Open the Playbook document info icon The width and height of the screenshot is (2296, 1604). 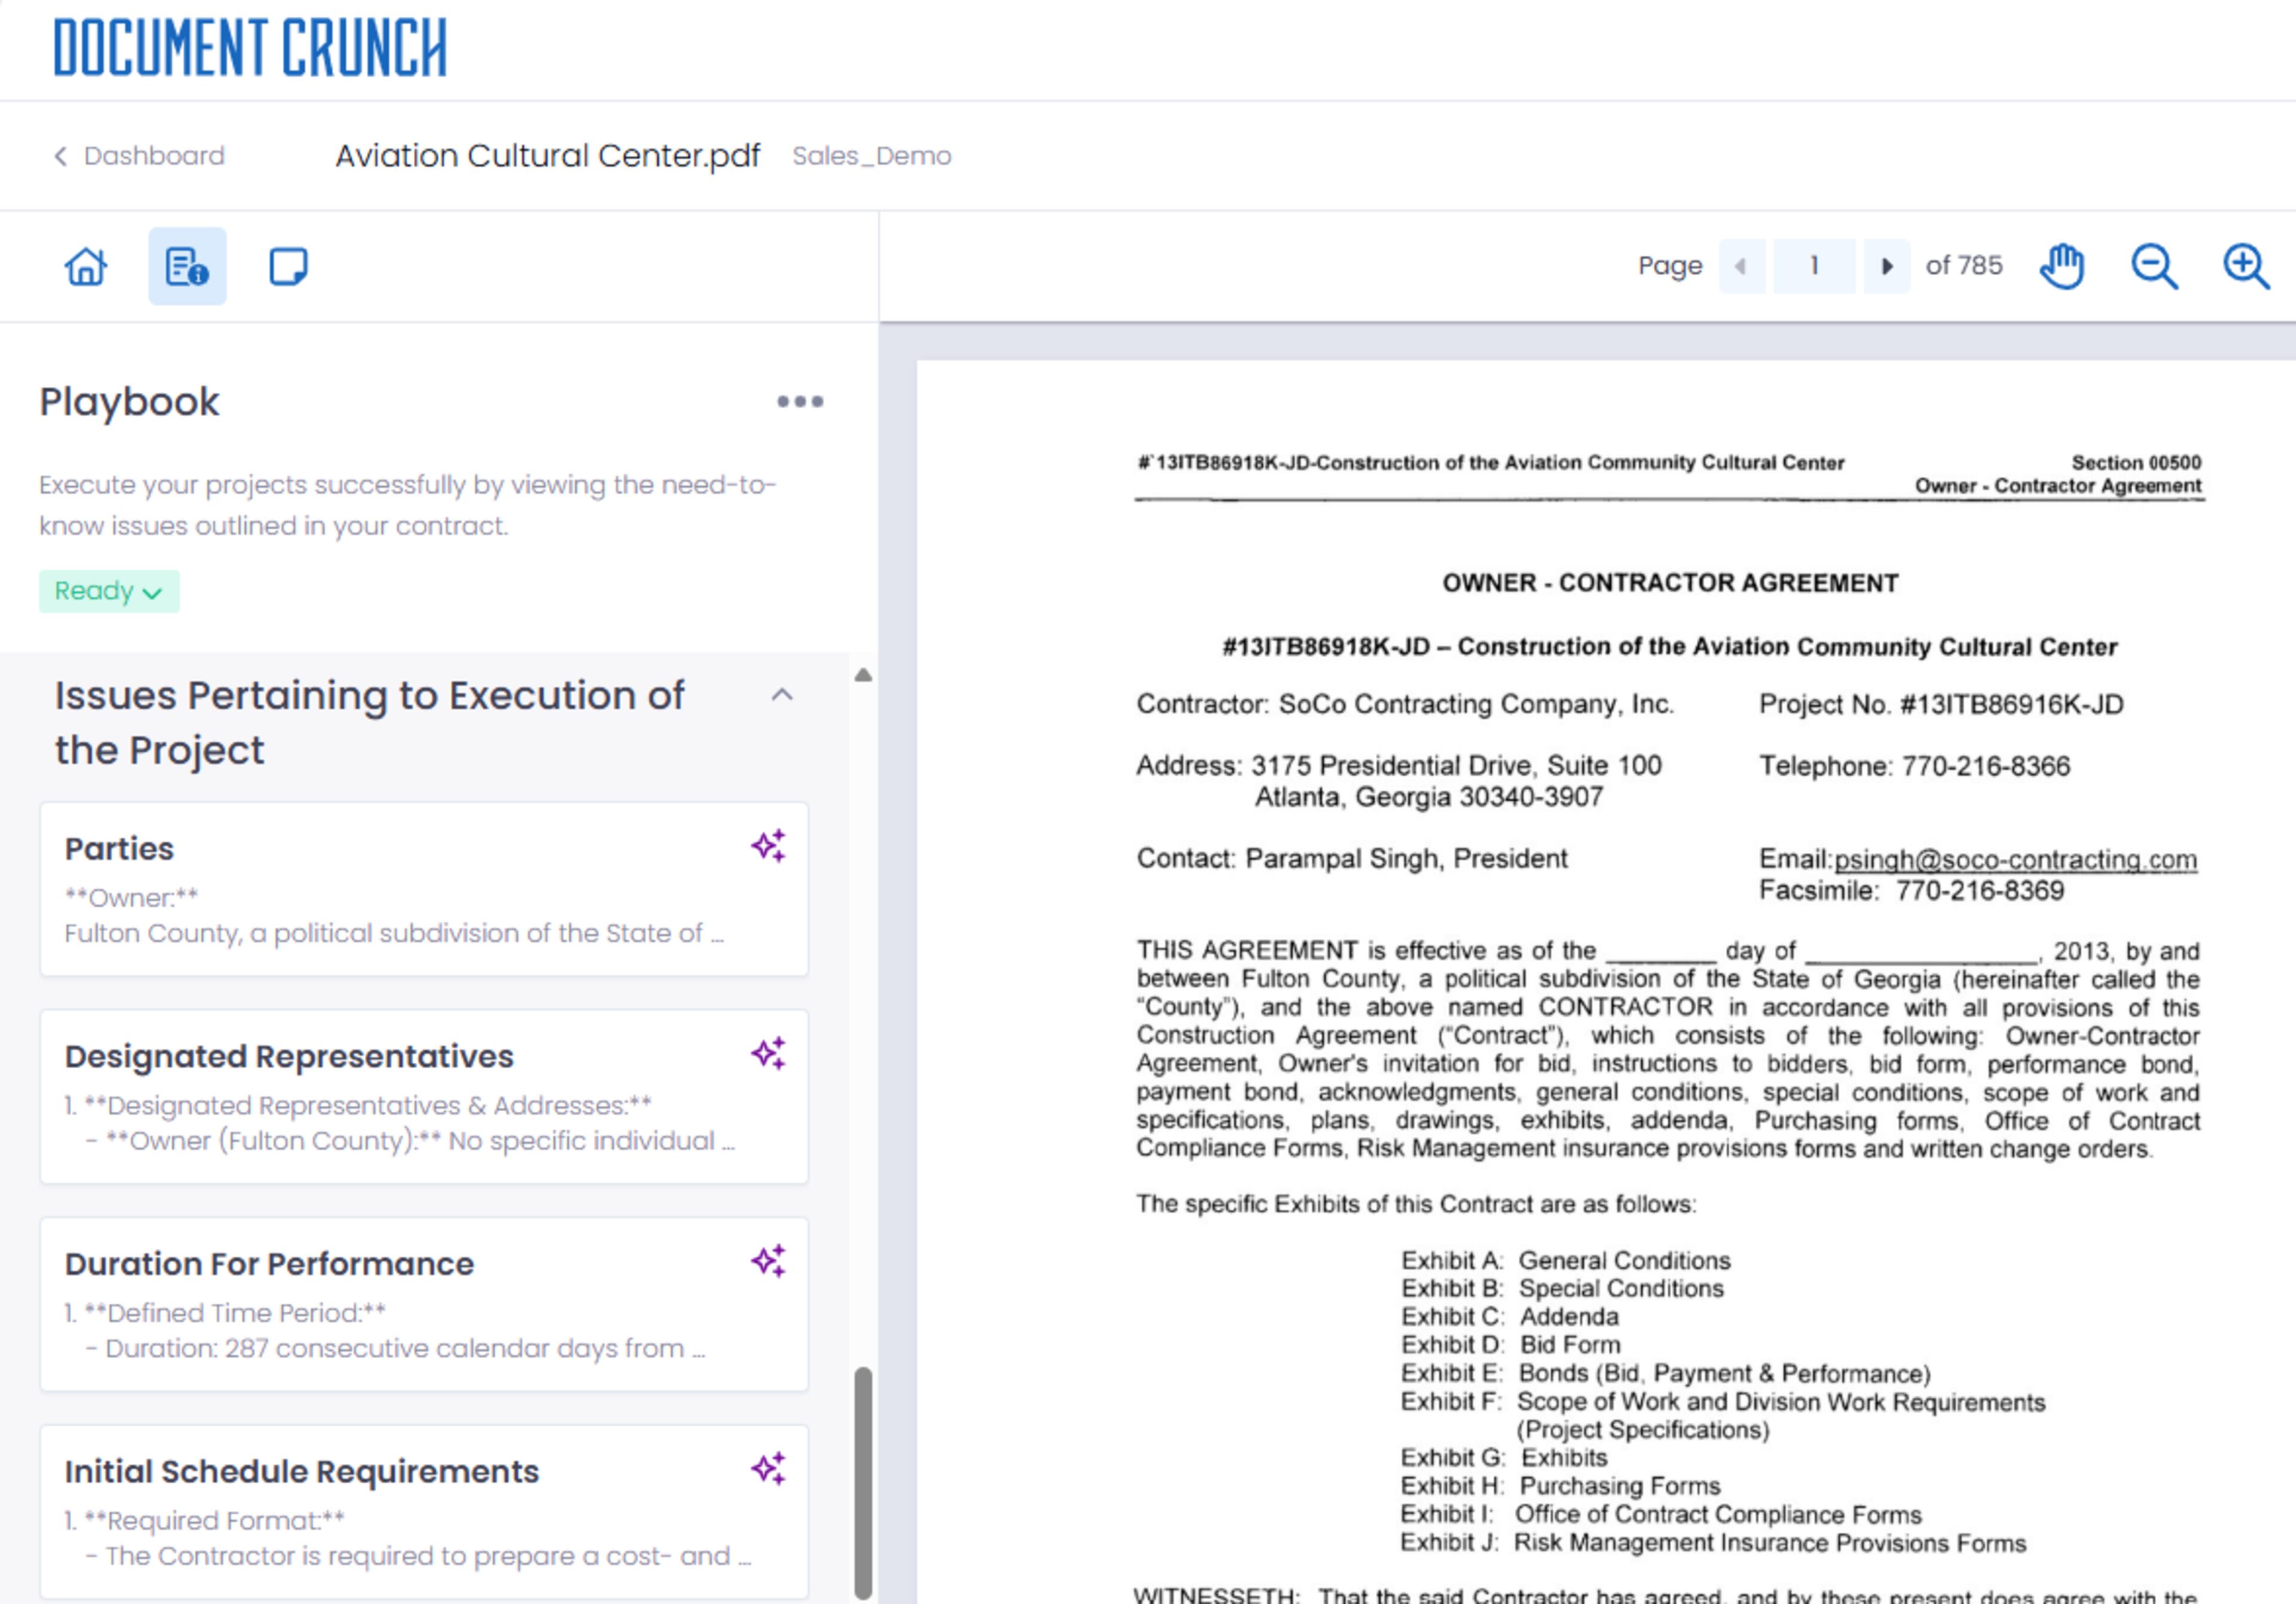pyautogui.click(x=187, y=267)
